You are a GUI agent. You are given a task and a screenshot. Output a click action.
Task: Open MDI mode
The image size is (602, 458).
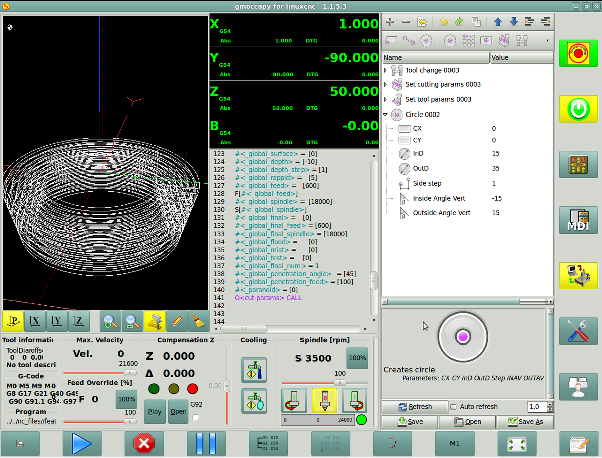click(x=578, y=220)
